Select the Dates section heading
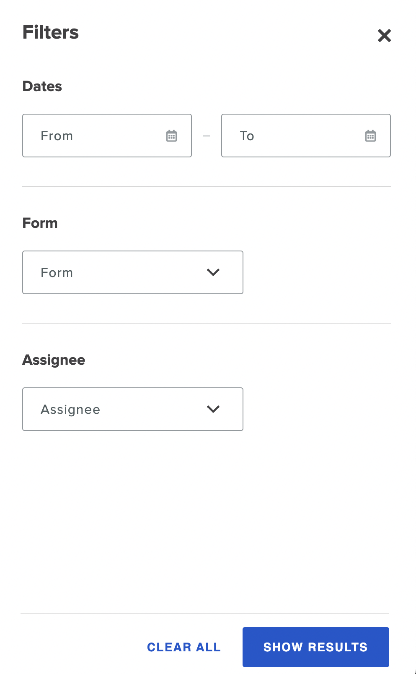 (x=42, y=86)
